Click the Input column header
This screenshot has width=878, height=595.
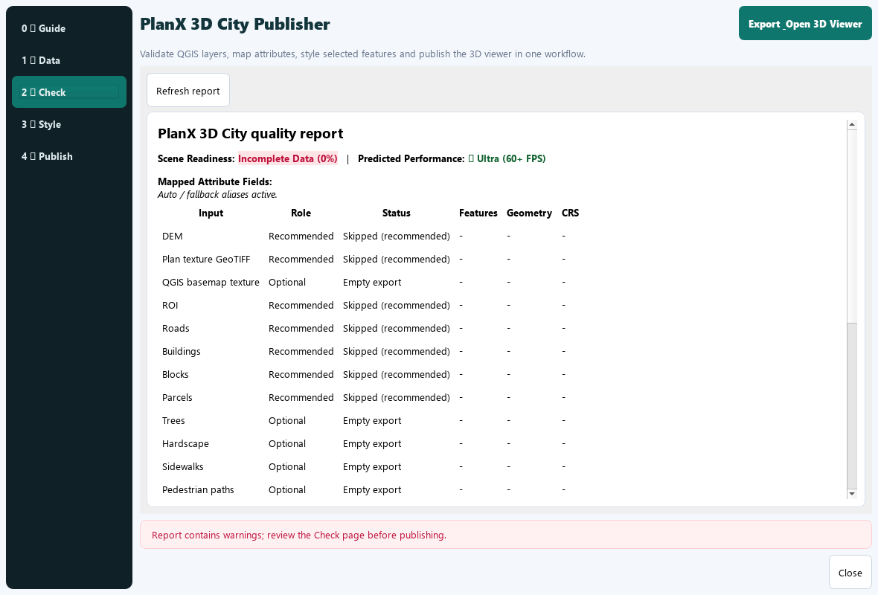click(x=211, y=213)
